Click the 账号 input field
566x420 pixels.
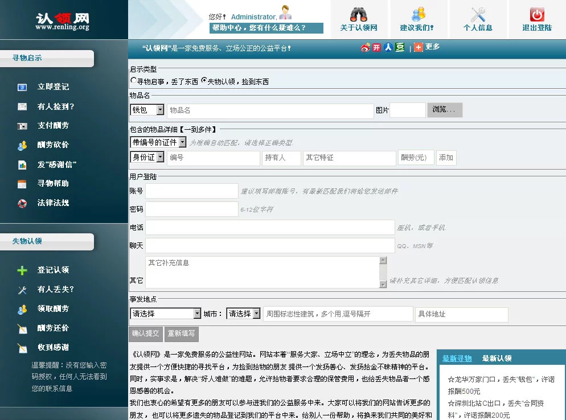(191, 191)
